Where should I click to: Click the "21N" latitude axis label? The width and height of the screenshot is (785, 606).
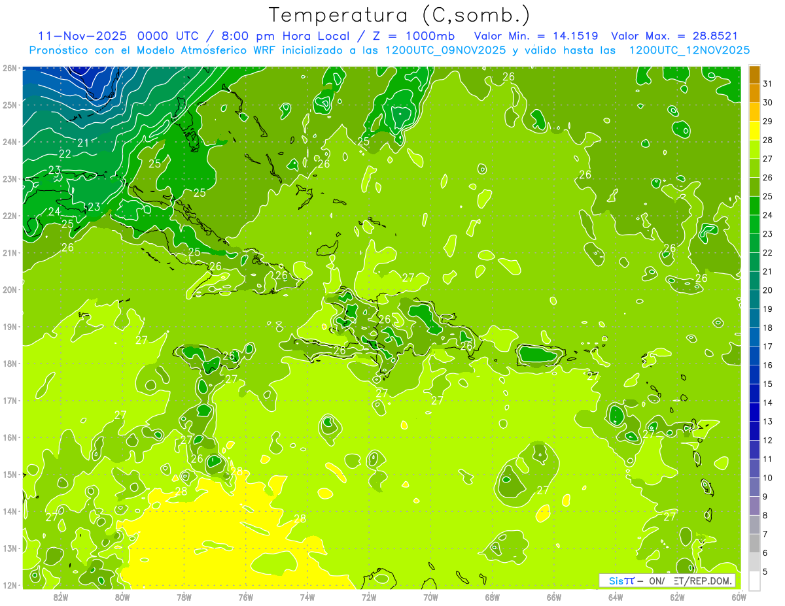click(9, 253)
